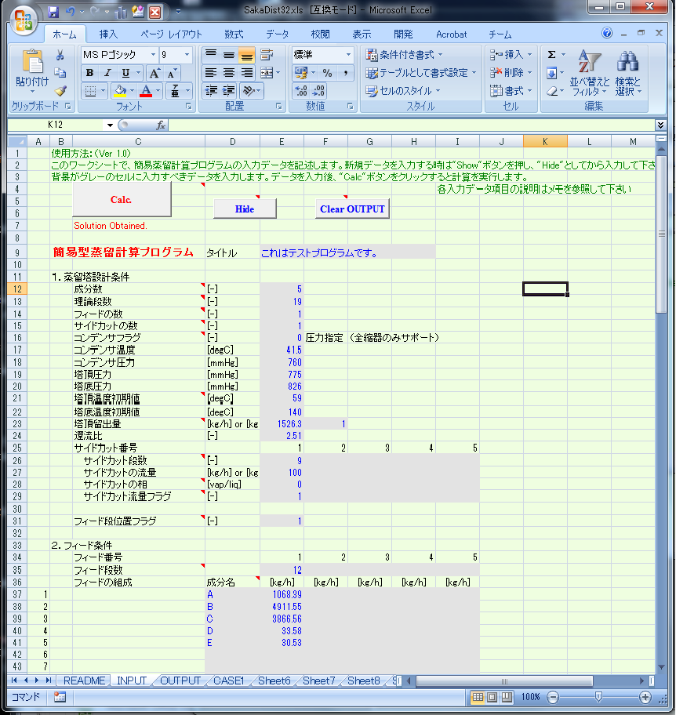This screenshot has width=676, height=715.
Task: Open the 削除 delete cells button
Action: pyautogui.click(x=511, y=72)
